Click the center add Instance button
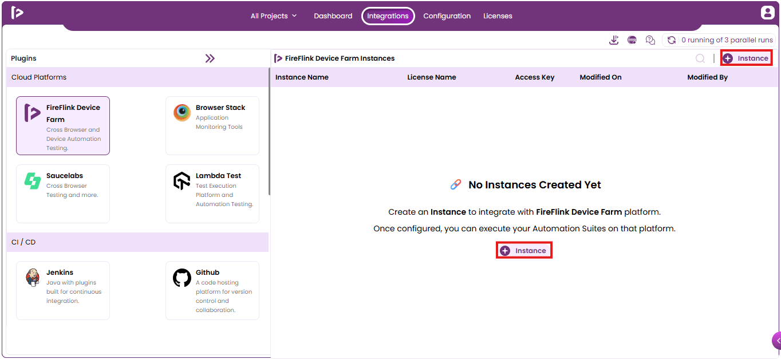Screen dimensions: 781x359 pyautogui.click(x=524, y=251)
